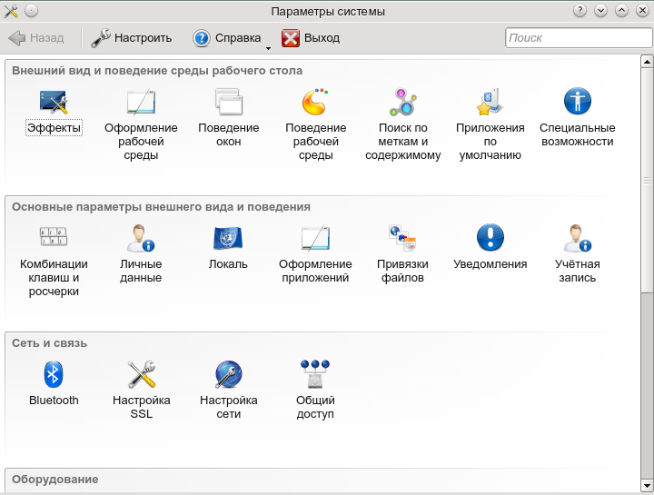Click the title bar help question button

click(x=580, y=11)
